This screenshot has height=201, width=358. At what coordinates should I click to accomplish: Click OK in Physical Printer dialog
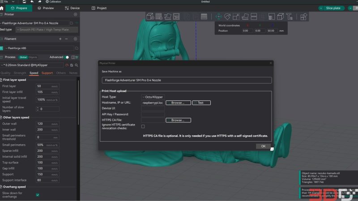point(263,147)
